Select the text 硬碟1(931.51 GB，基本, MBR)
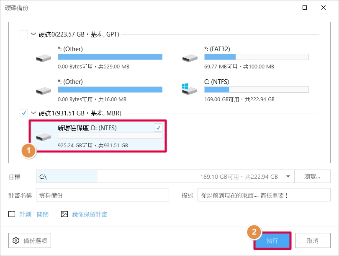This screenshot has height=256, width=339. pyautogui.click(x=80, y=113)
